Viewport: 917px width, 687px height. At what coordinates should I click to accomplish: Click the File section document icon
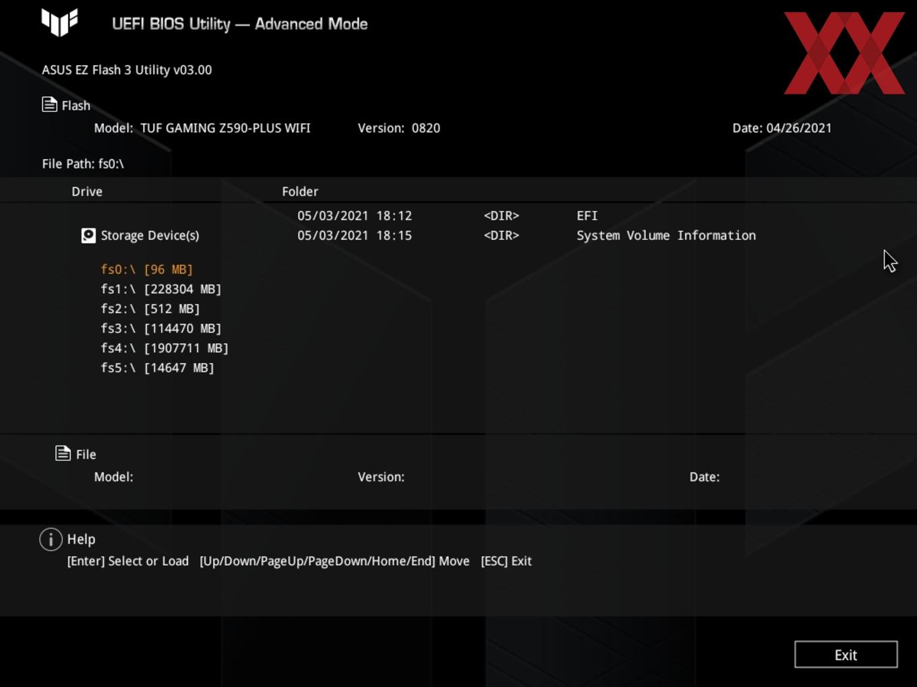[63, 453]
